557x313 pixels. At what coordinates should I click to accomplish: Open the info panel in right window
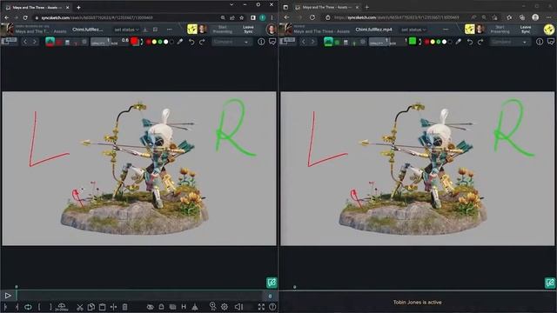[x=540, y=42]
